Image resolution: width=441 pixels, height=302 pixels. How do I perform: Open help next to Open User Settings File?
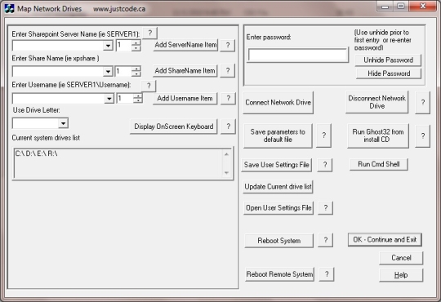tap(325, 208)
